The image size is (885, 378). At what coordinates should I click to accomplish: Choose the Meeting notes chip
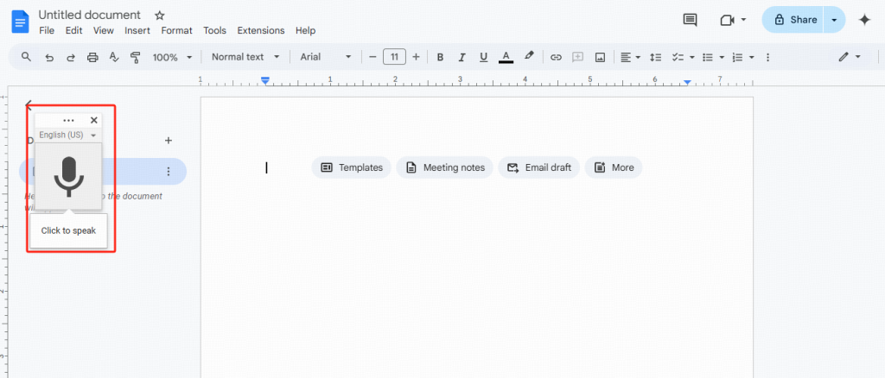click(x=444, y=167)
